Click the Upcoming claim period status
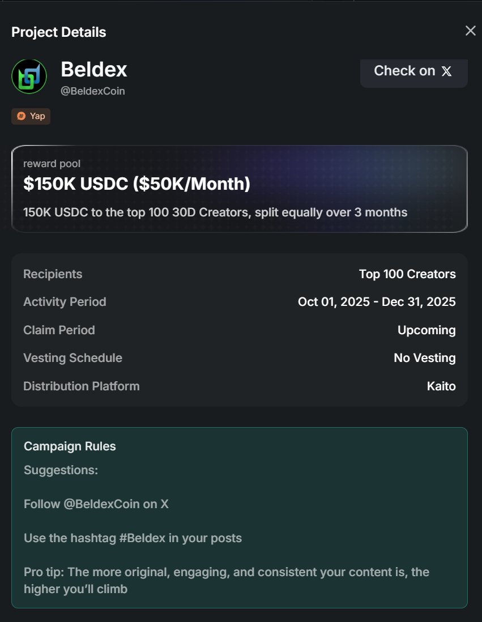482x622 pixels. [426, 330]
